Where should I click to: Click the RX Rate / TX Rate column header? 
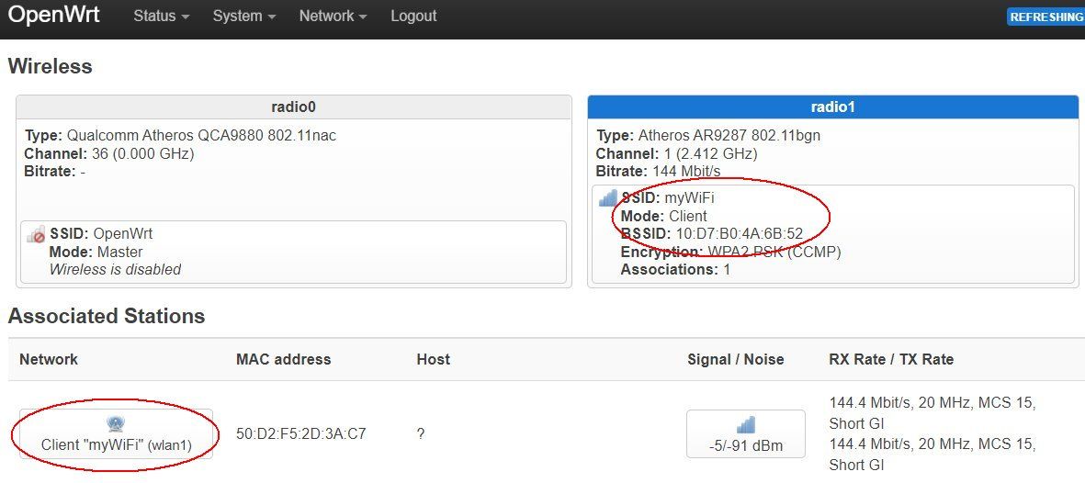891,359
